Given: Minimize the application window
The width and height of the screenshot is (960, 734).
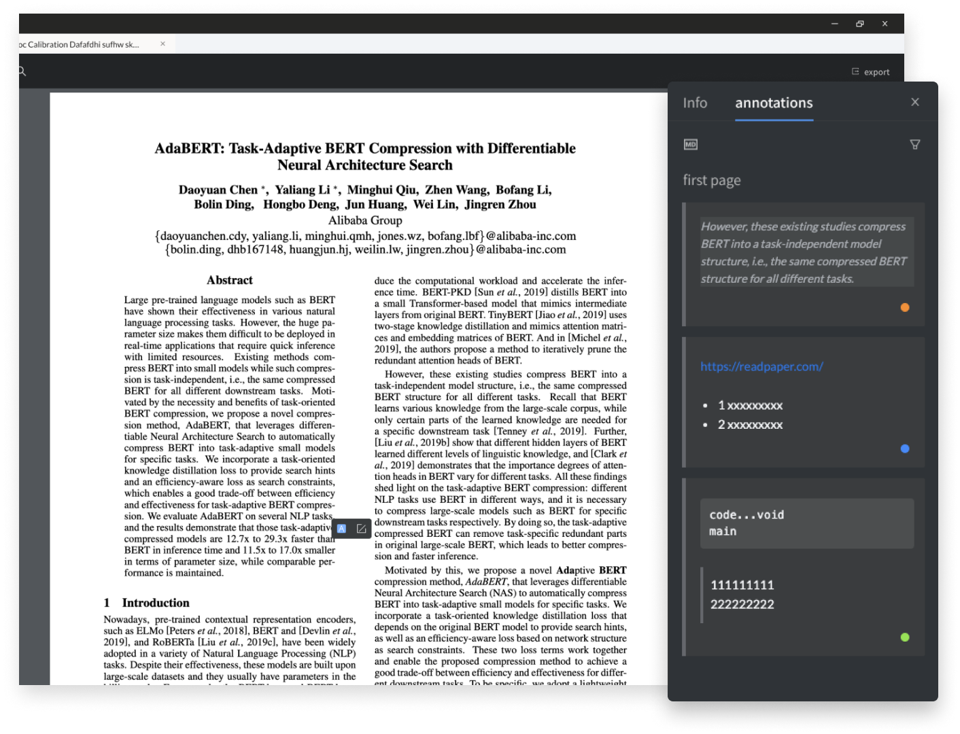Looking at the screenshot, I should click(x=834, y=24).
